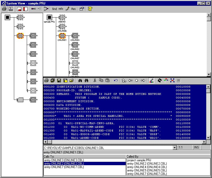Expand the ONLINE3 node in diagram
Viewport: 212px width, 178px height.
click(79, 35)
